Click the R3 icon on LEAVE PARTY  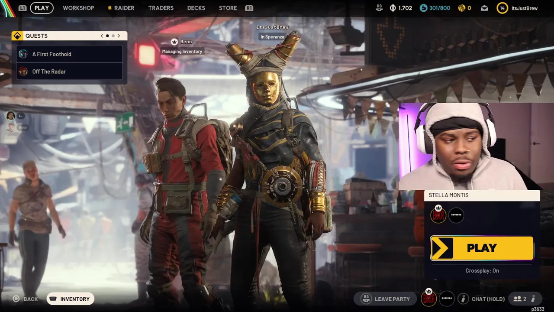pyautogui.click(x=366, y=299)
